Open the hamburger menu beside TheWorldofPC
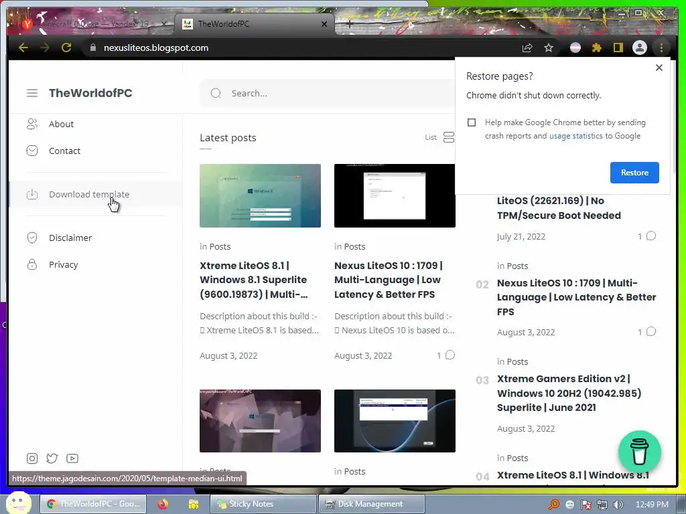The image size is (686, 514). tap(32, 93)
